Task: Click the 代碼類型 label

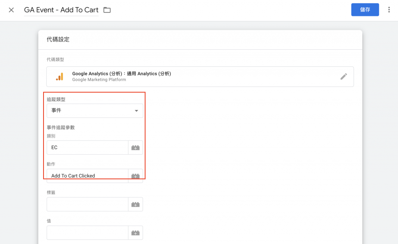Action: click(x=55, y=59)
